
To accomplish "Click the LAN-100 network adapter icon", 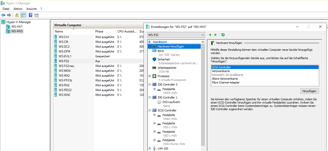I will pyautogui.click(x=154, y=148).
